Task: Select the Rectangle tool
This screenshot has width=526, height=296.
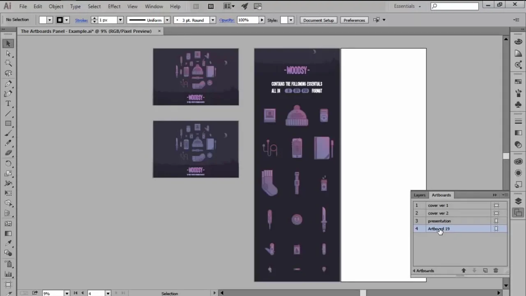Action: click(x=8, y=123)
